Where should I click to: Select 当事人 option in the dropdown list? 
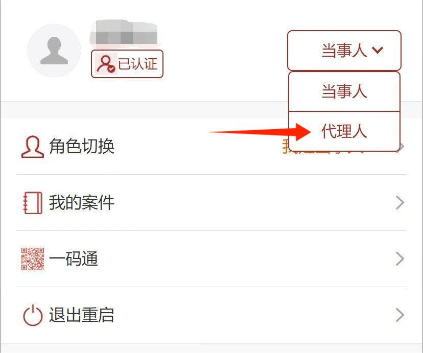click(344, 91)
